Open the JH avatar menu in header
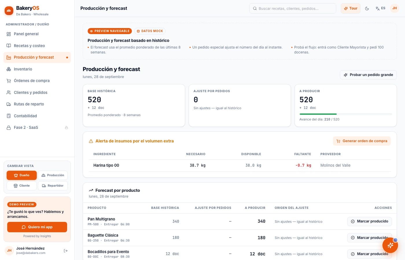The image size is (405, 260). click(395, 8)
